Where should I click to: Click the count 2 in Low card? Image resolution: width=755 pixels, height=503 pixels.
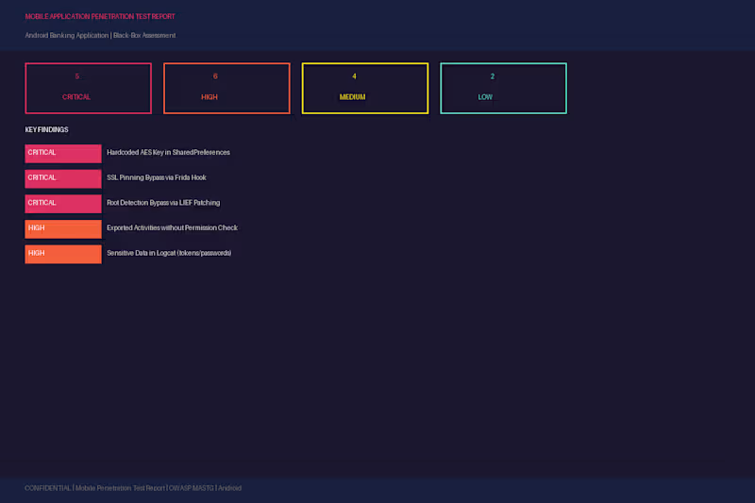point(492,76)
